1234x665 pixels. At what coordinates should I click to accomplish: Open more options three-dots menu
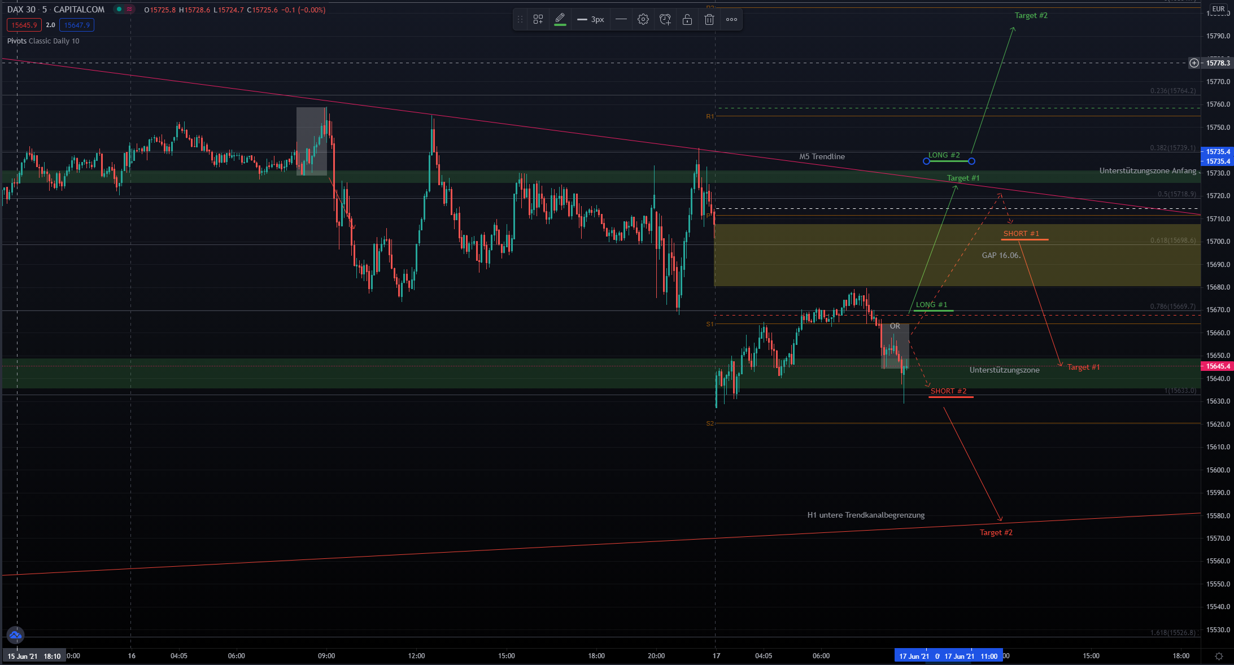731,19
